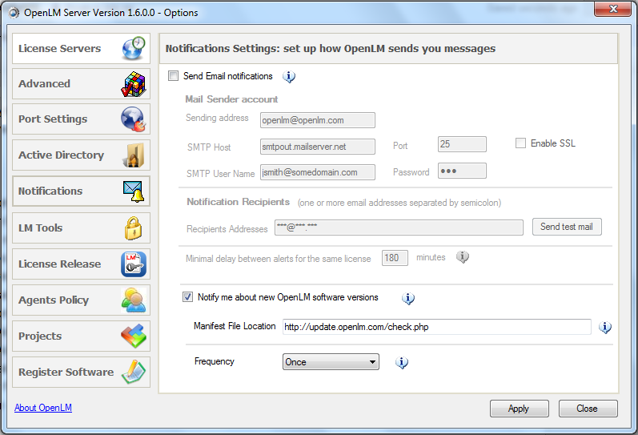Viewport: 638px width, 435px height.
Task: Click info icon next to minutes delay
Action: pos(462,257)
